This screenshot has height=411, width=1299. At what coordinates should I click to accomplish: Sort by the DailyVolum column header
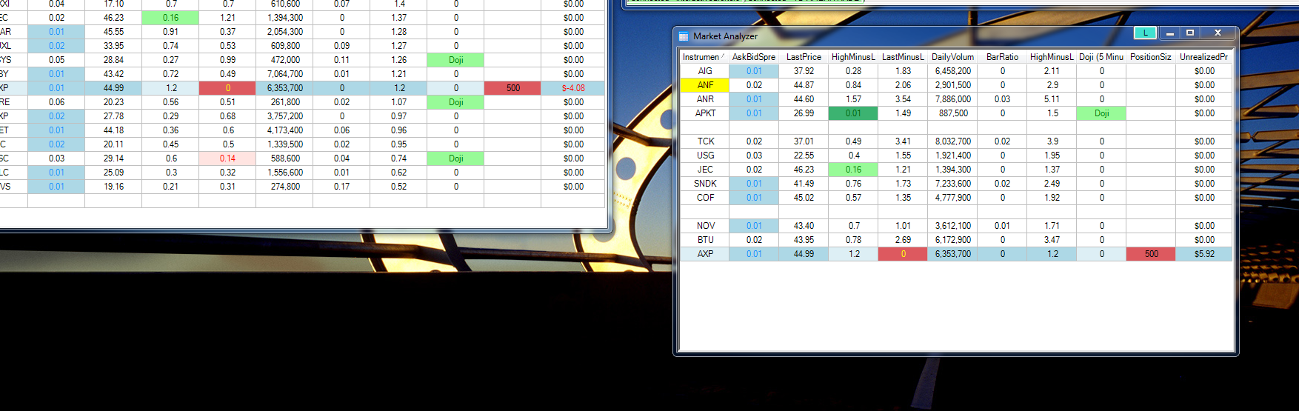click(952, 57)
